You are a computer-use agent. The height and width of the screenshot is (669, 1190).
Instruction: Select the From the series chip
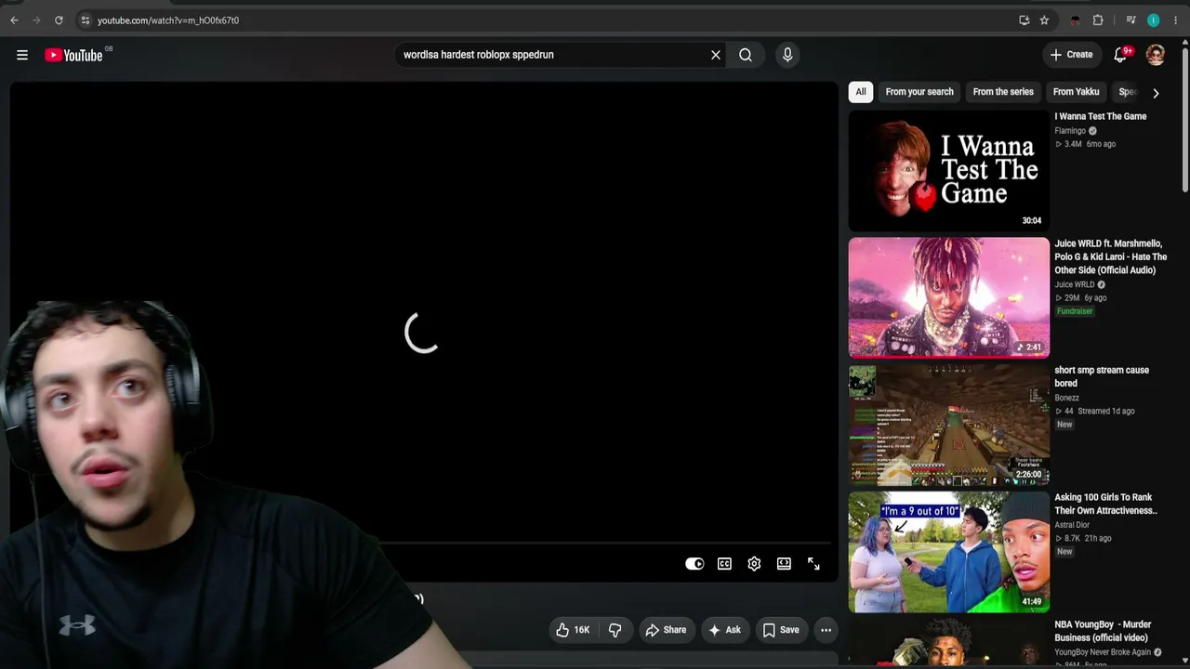click(x=1003, y=92)
